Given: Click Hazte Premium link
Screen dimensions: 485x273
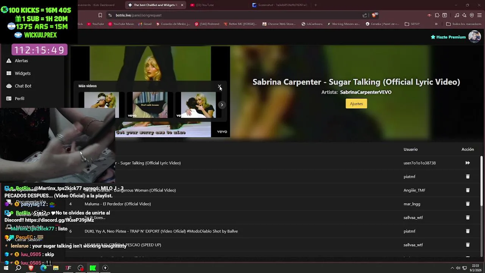Looking at the screenshot, I should pyautogui.click(x=448, y=37).
